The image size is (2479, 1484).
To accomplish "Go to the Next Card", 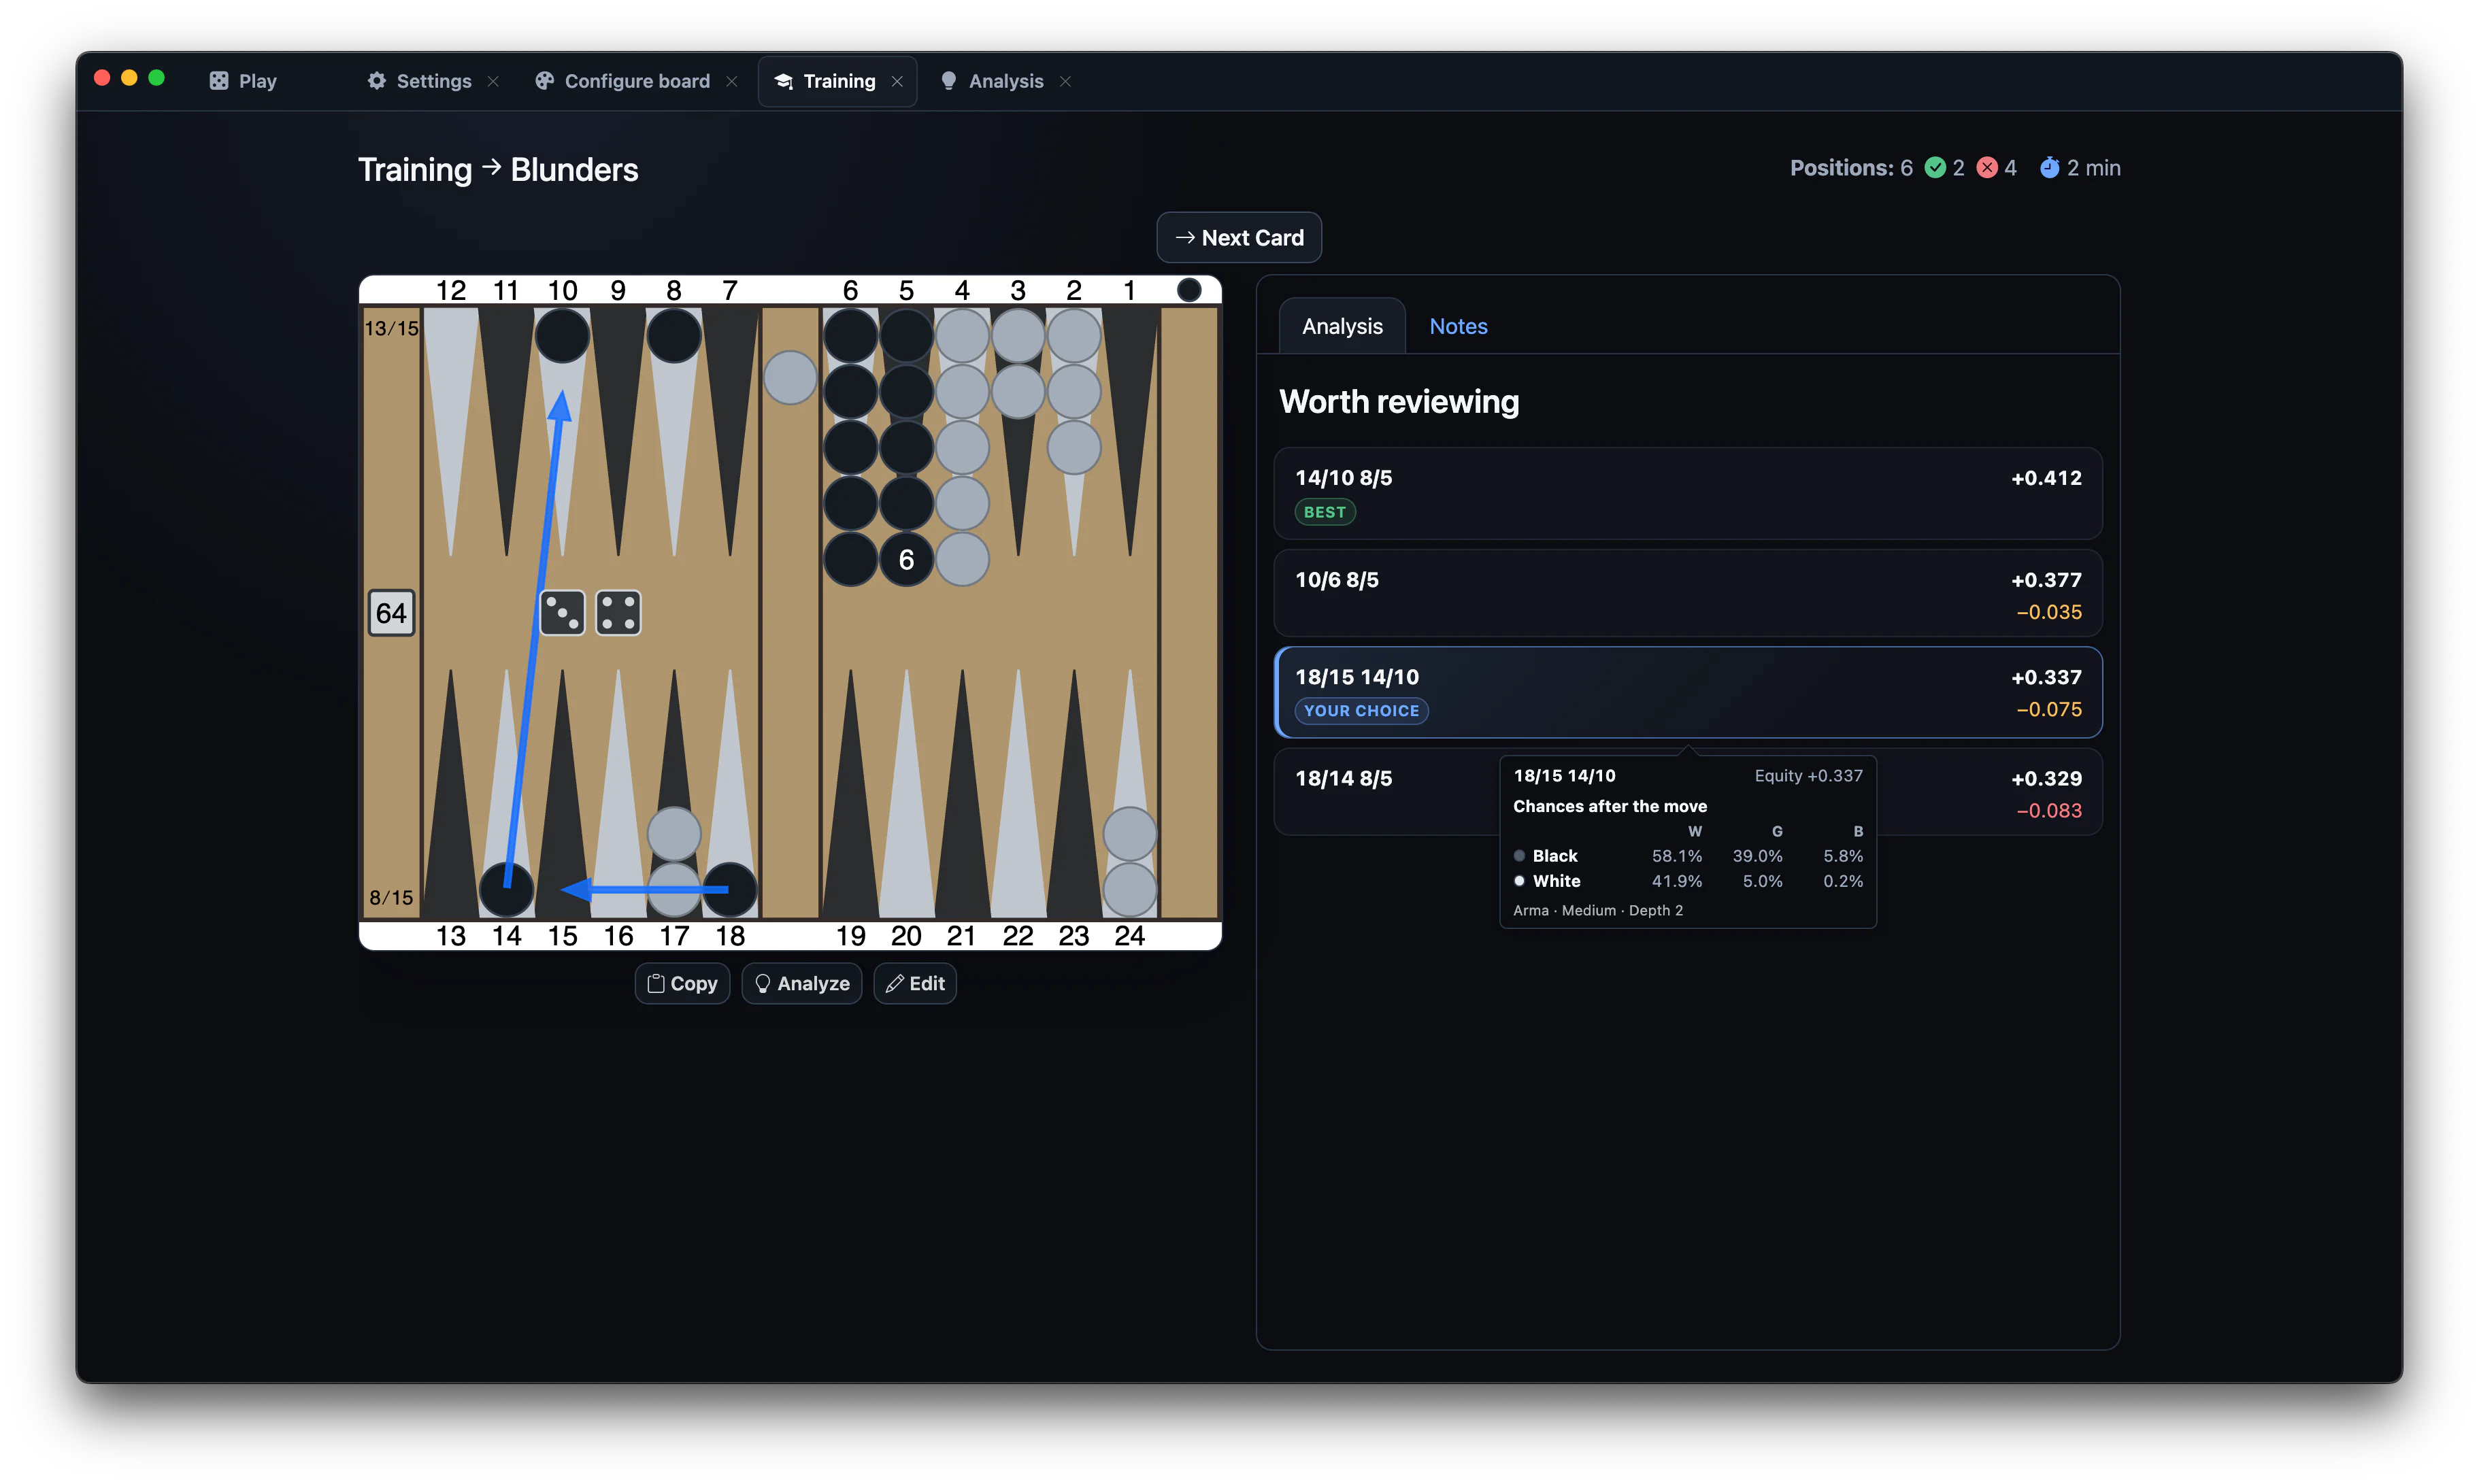I will tap(1238, 238).
